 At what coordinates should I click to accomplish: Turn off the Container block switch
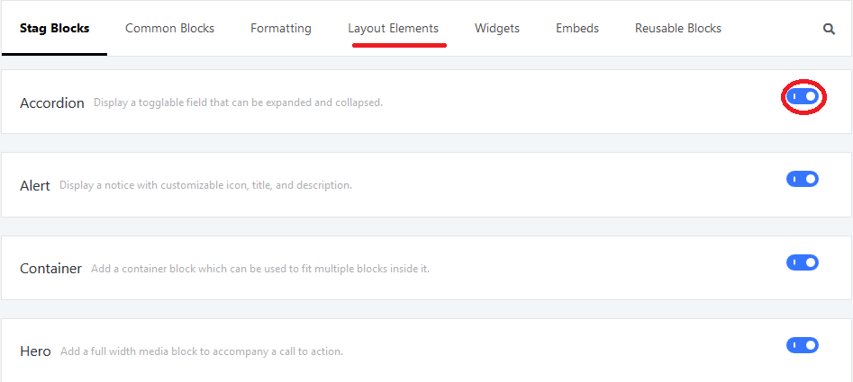point(803,262)
